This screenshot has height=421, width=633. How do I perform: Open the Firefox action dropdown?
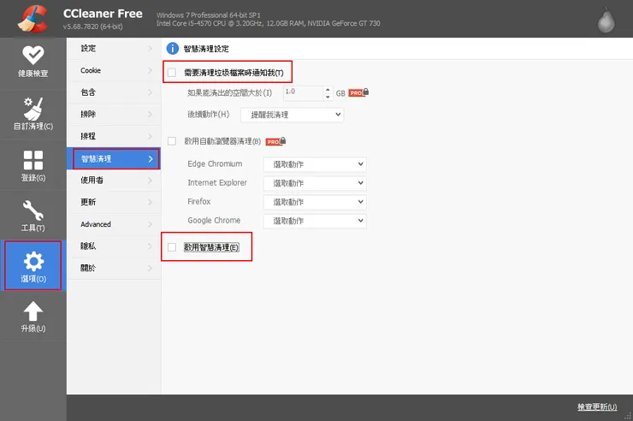tap(315, 202)
